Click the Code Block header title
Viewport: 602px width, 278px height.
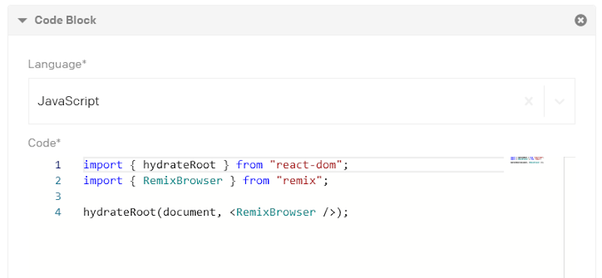point(65,20)
